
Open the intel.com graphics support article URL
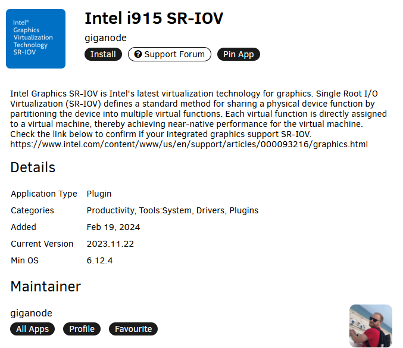pos(189,144)
